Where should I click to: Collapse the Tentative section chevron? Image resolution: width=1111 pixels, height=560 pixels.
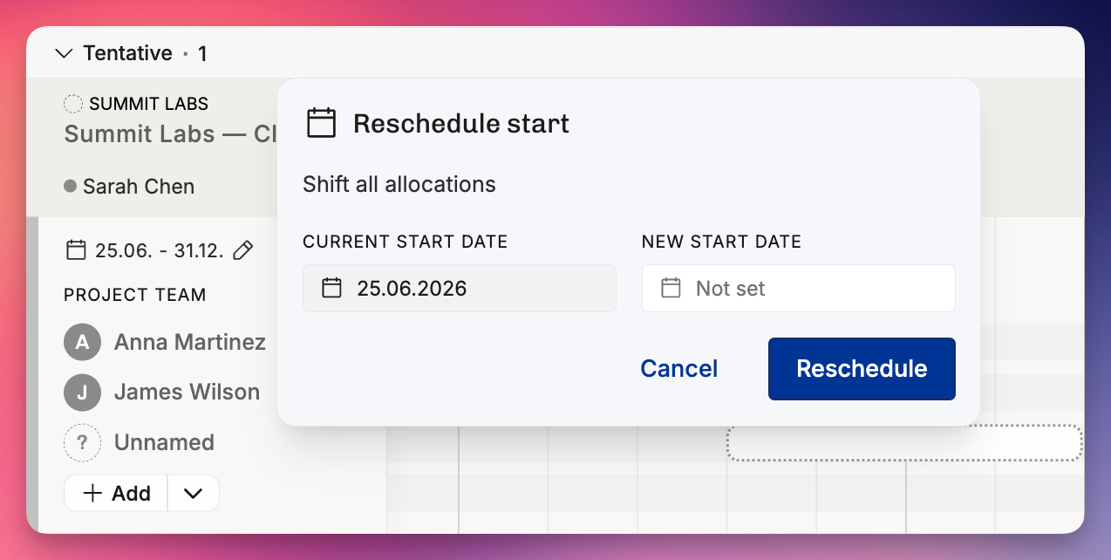64,53
